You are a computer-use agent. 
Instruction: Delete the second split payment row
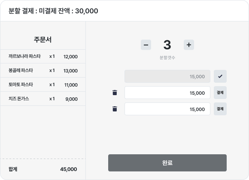[115, 93]
